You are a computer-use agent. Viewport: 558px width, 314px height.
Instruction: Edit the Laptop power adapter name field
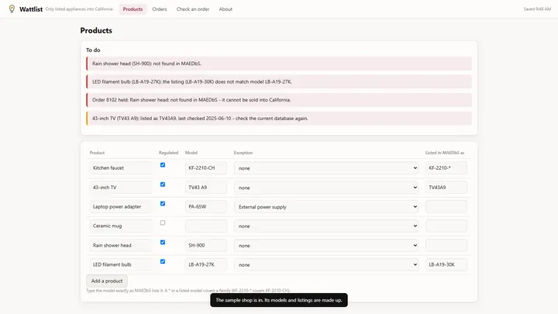click(121, 207)
